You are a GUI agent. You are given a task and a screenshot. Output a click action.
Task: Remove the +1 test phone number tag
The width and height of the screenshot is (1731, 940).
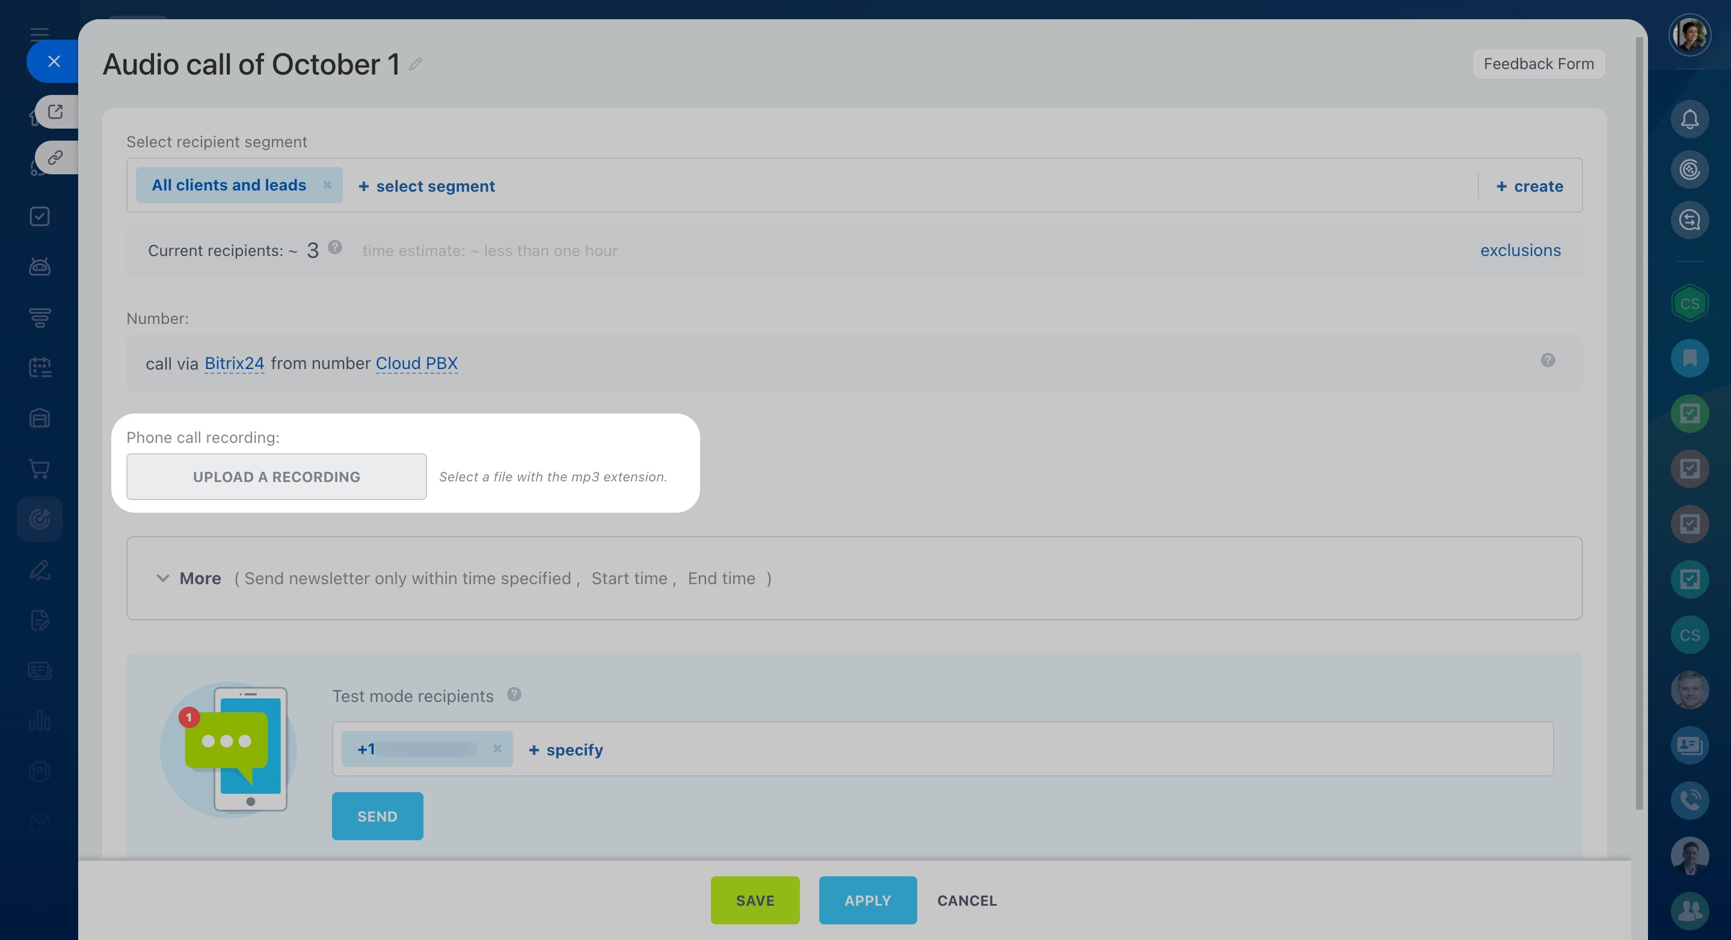coord(497,749)
